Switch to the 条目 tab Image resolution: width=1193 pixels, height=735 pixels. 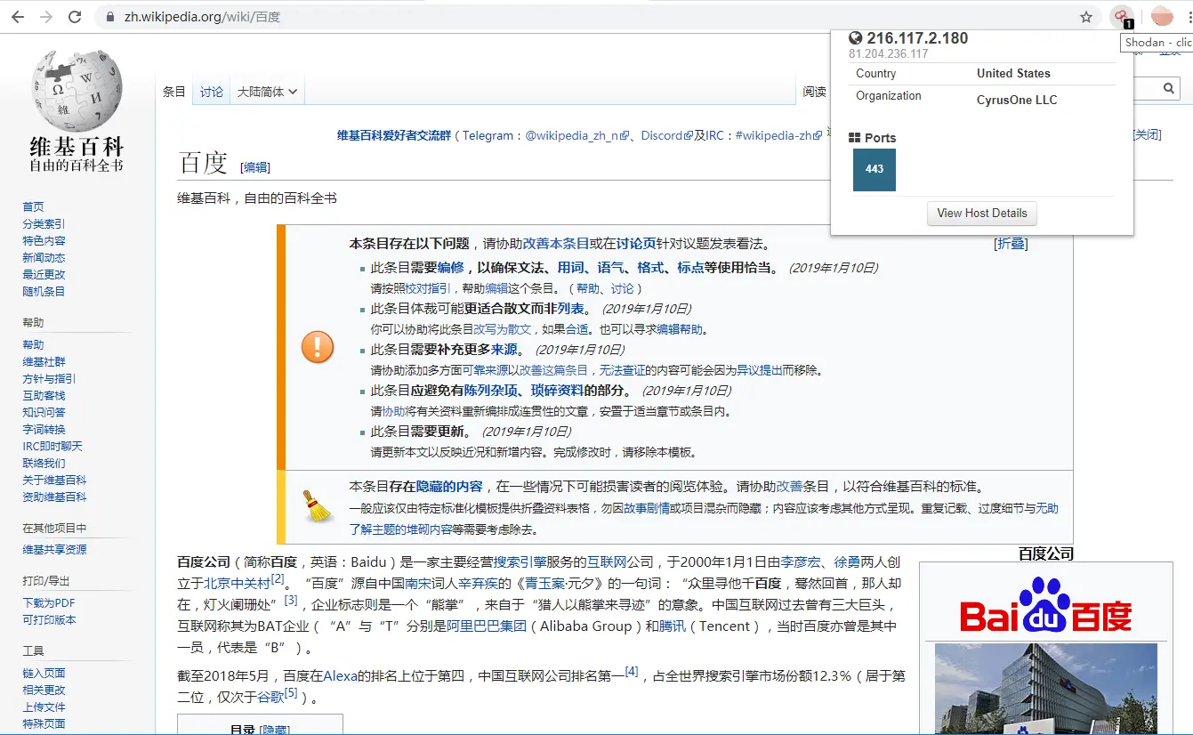(174, 92)
